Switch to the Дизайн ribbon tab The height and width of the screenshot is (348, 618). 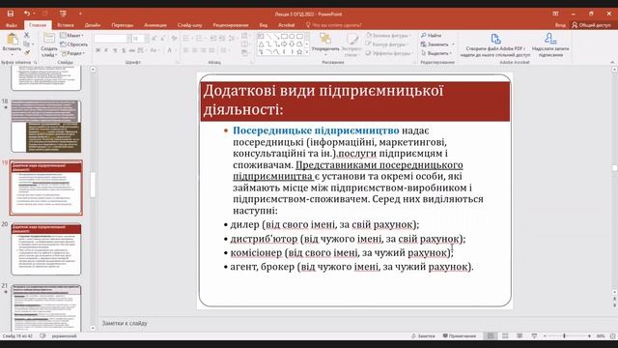click(93, 25)
